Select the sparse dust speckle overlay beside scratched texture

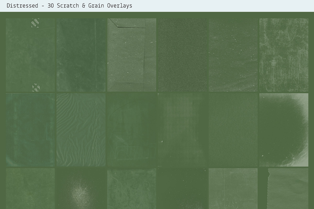click(x=233, y=55)
